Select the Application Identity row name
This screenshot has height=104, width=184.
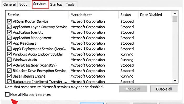coord(28,32)
